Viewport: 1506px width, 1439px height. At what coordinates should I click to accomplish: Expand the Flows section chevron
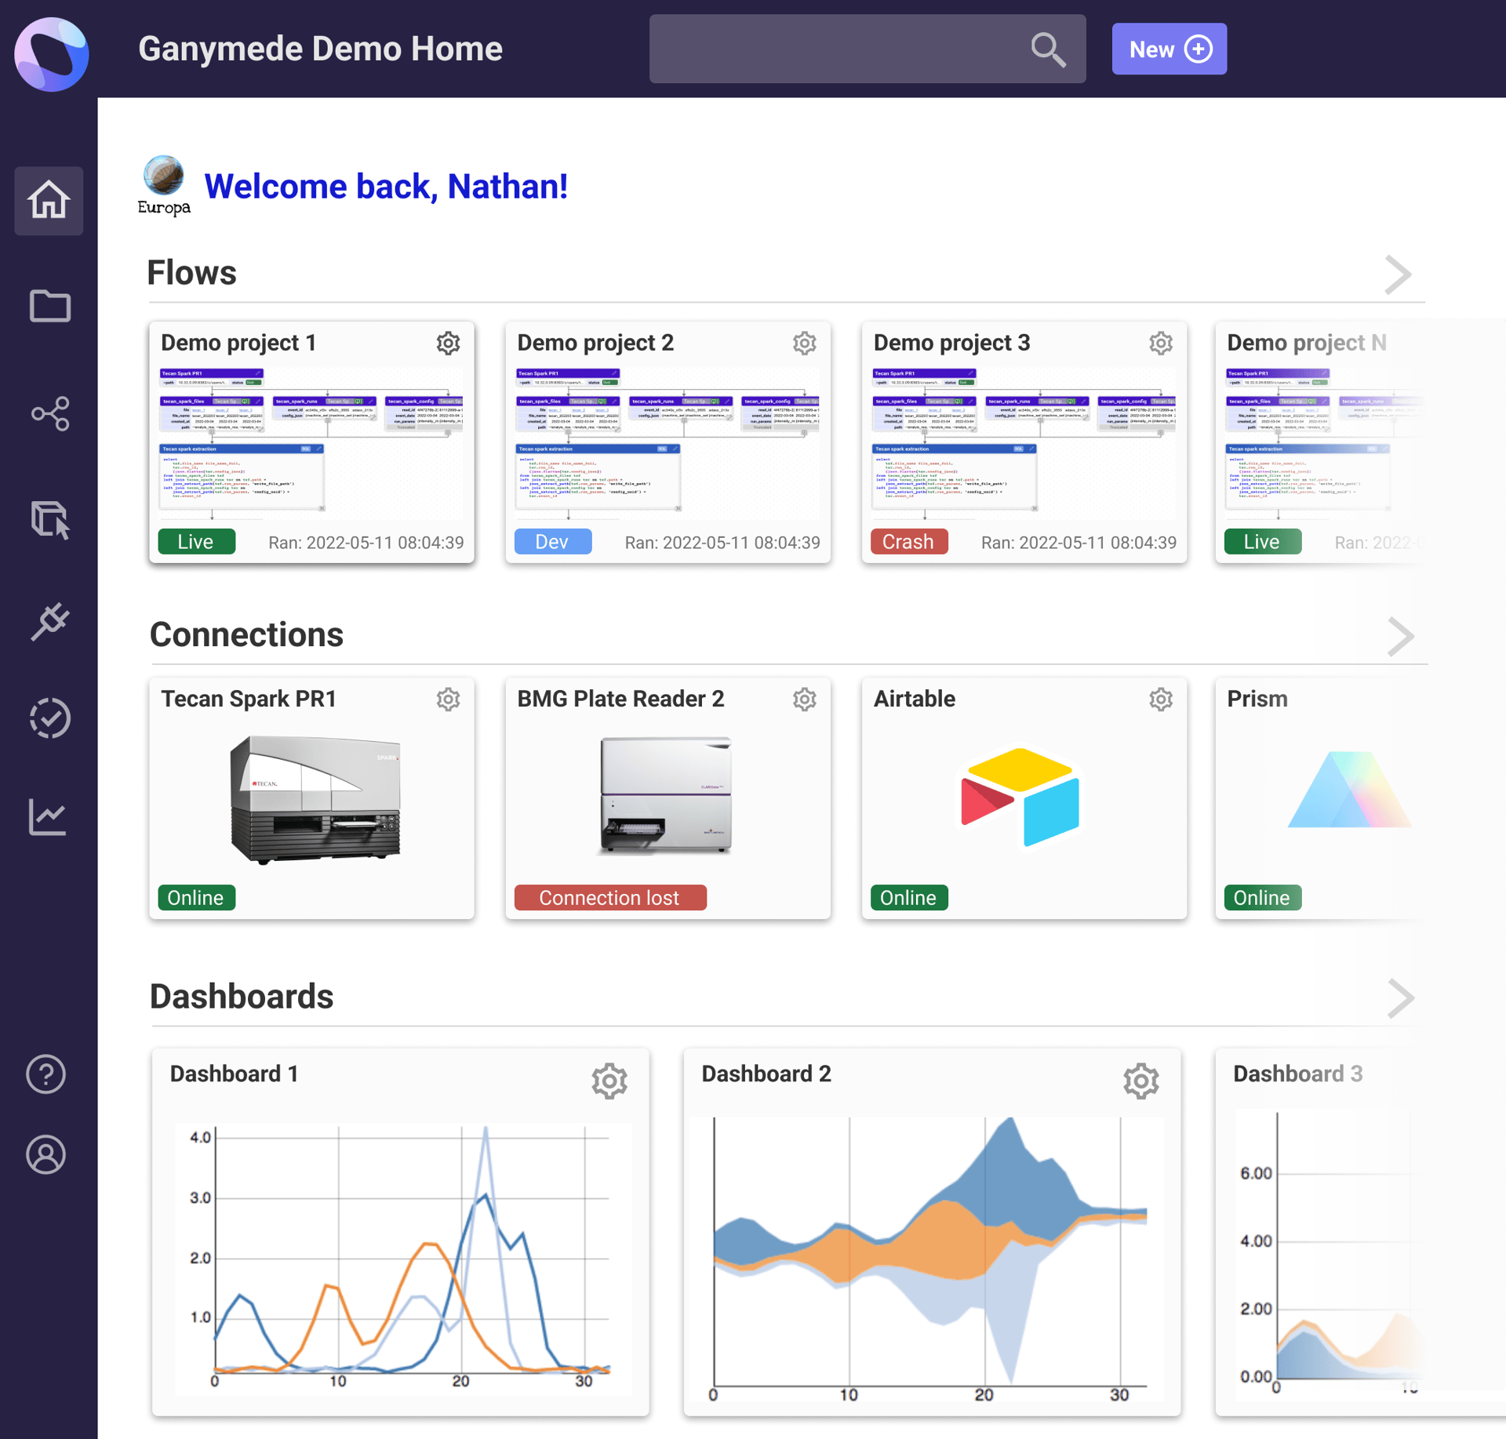[1398, 274]
